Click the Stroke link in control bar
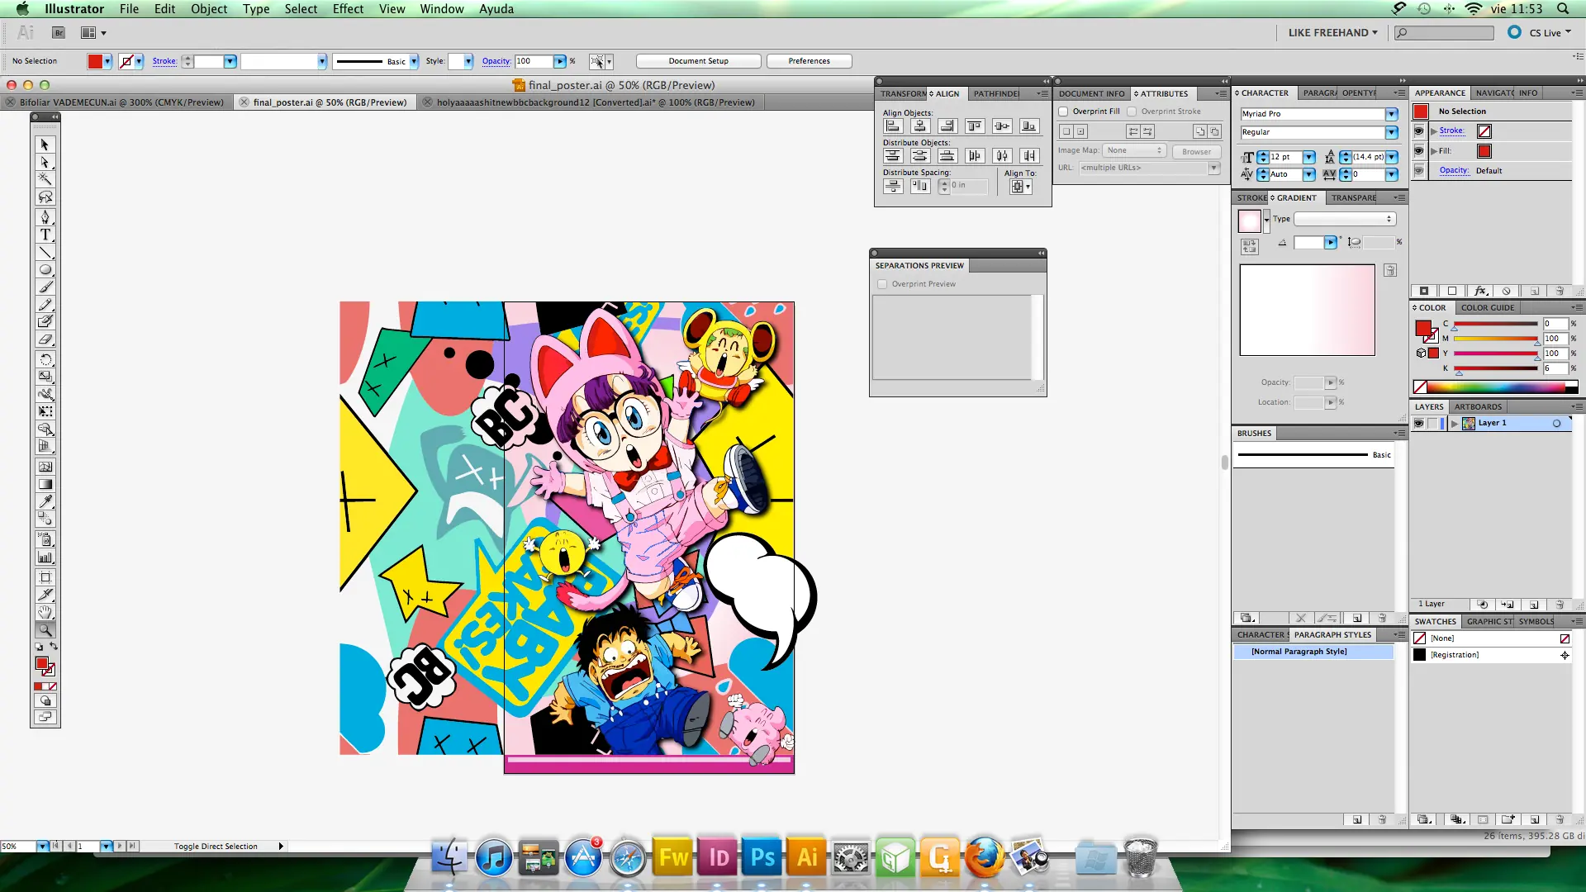Image resolution: width=1586 pixels, height=892 pixels. [164, 61]
